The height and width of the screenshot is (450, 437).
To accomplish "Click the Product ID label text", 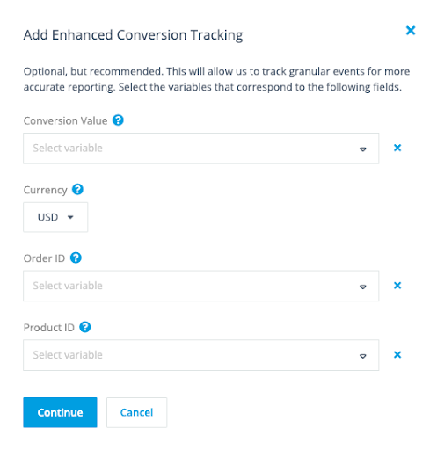I will coord(49,328).
